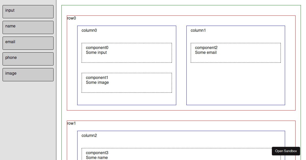Select component2 labeled Some email

[236, 53]
